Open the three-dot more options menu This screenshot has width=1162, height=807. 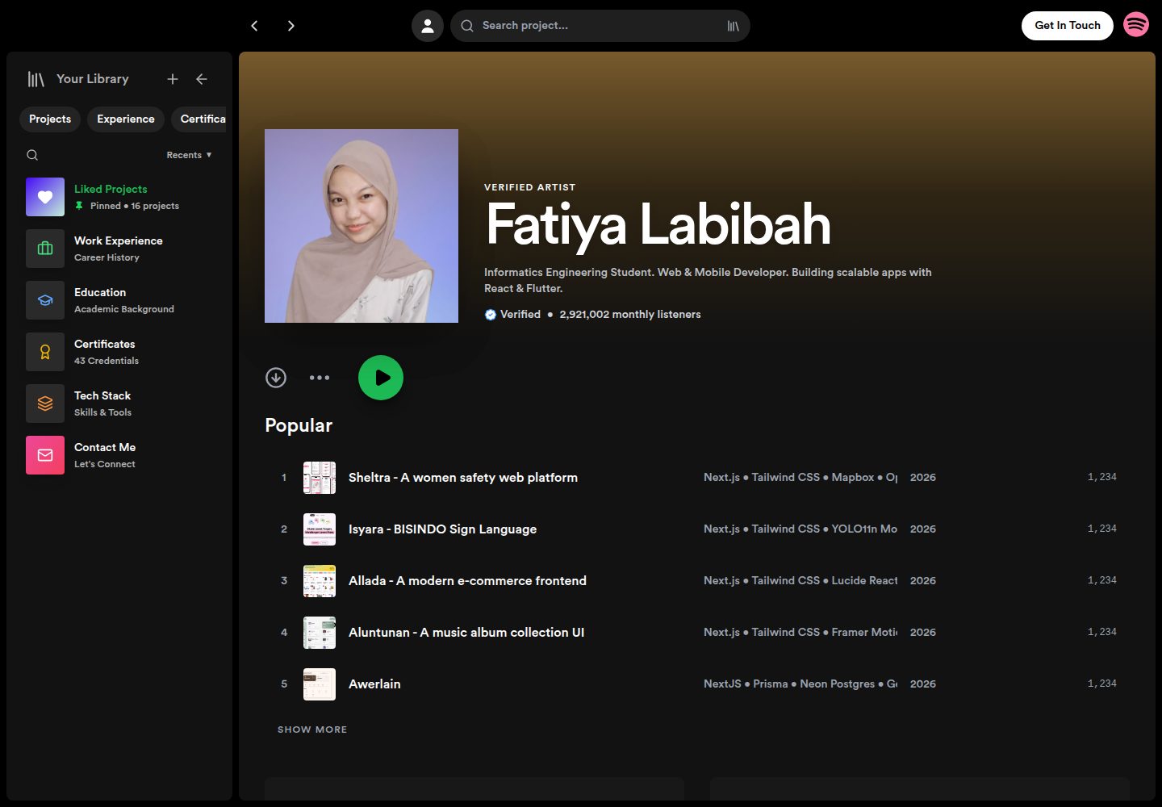320,378
